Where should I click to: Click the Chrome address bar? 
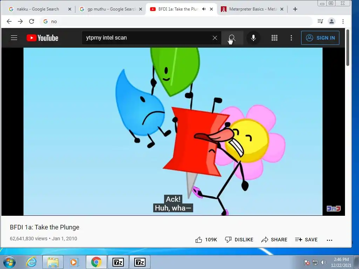[176, 21]
